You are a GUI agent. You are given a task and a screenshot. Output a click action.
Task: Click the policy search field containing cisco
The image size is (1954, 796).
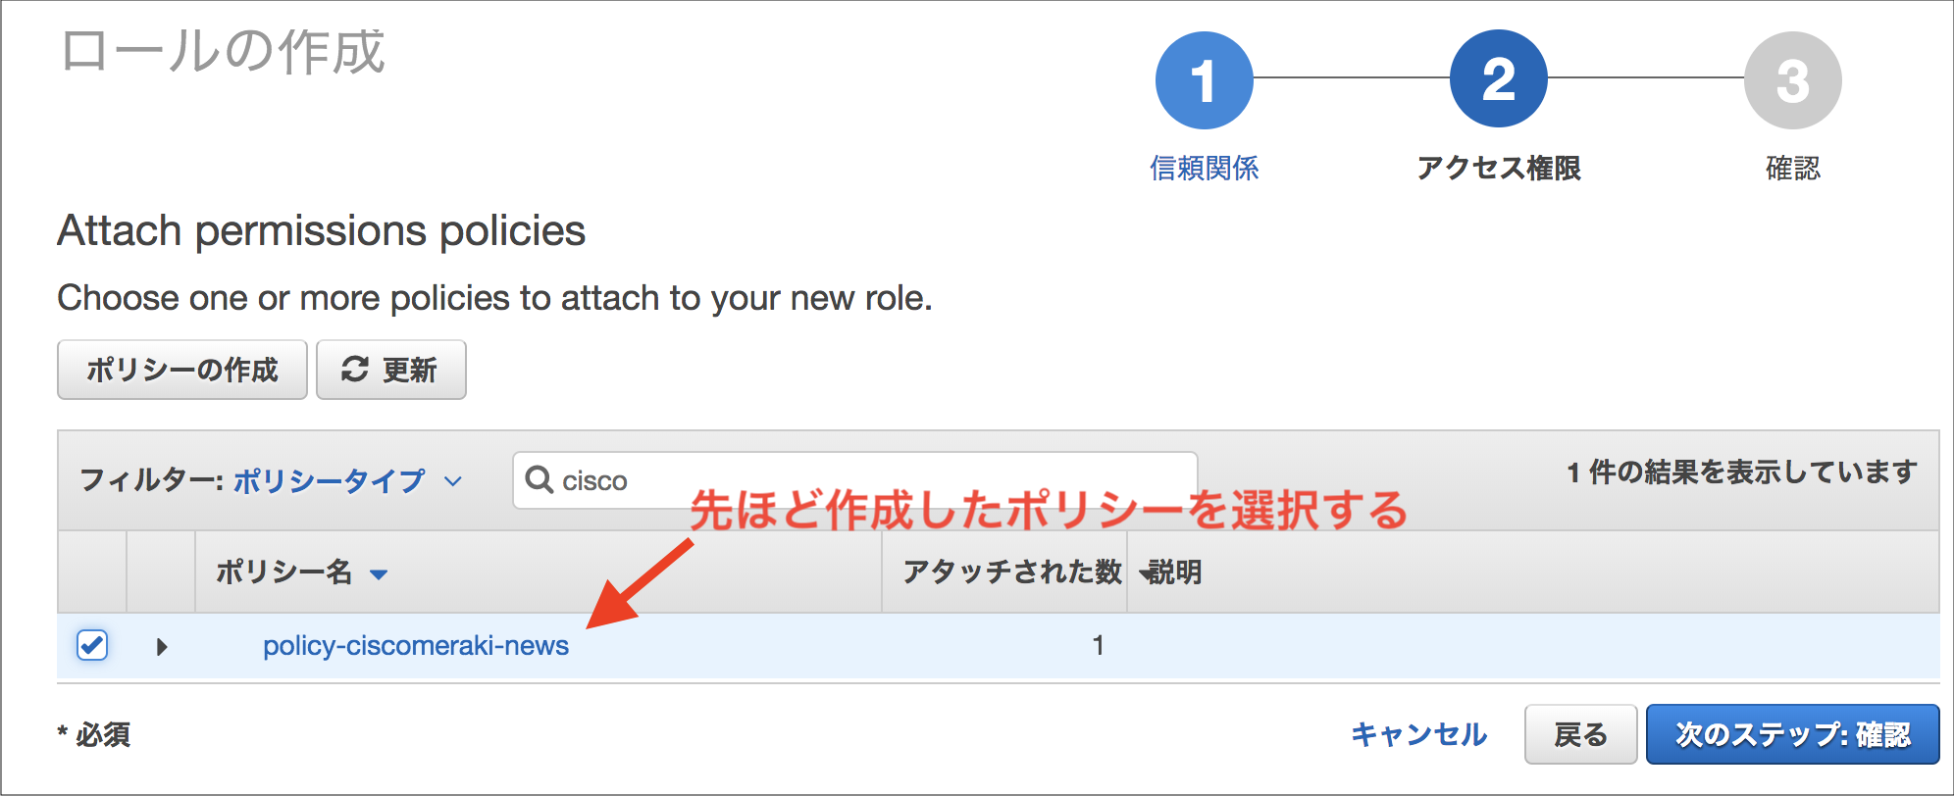pos(854,480)
